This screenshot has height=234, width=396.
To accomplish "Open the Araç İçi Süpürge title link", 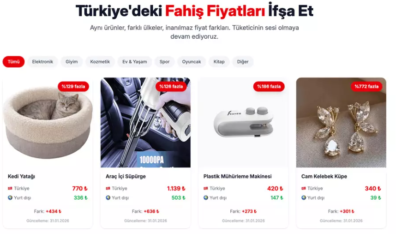I will coord(126,177).
